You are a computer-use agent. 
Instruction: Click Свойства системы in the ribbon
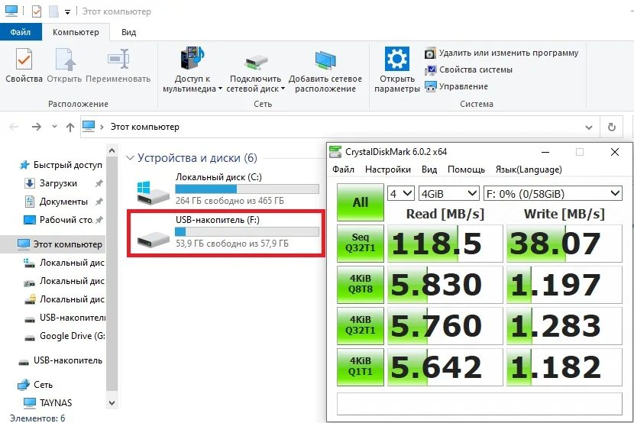click(469, 70)
